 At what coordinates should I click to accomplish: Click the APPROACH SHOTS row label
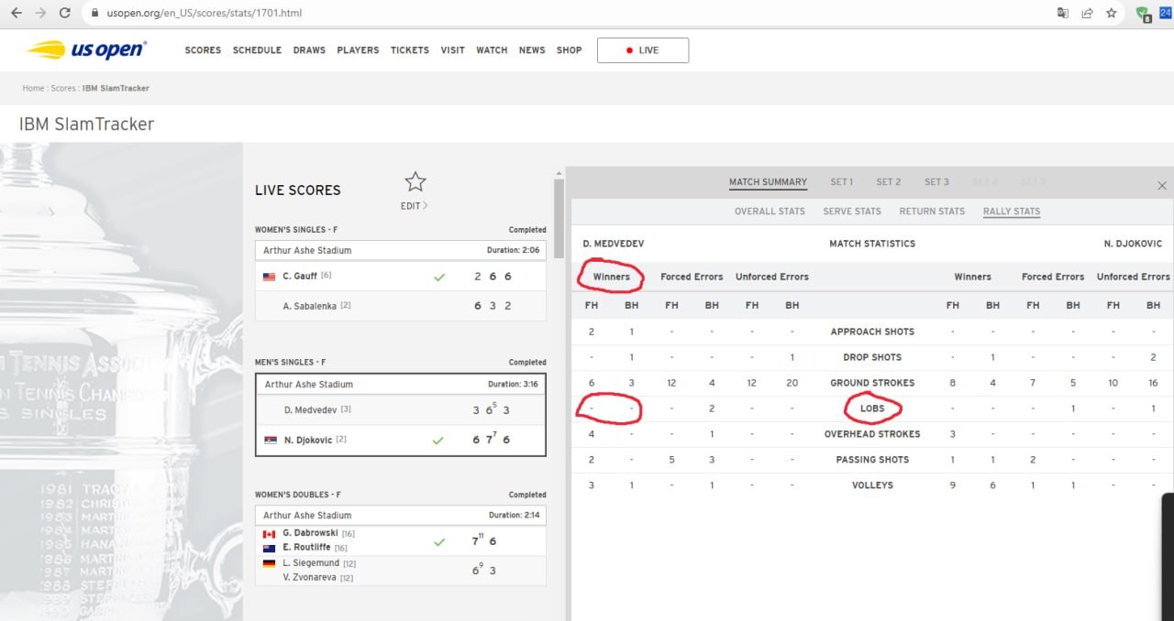pos(872,332)
